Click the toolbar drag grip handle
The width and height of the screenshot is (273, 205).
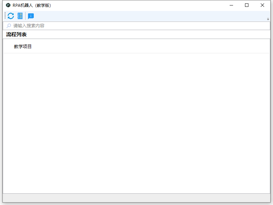tap(5, 16)
